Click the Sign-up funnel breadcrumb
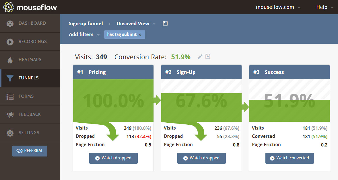 point(86,24)
